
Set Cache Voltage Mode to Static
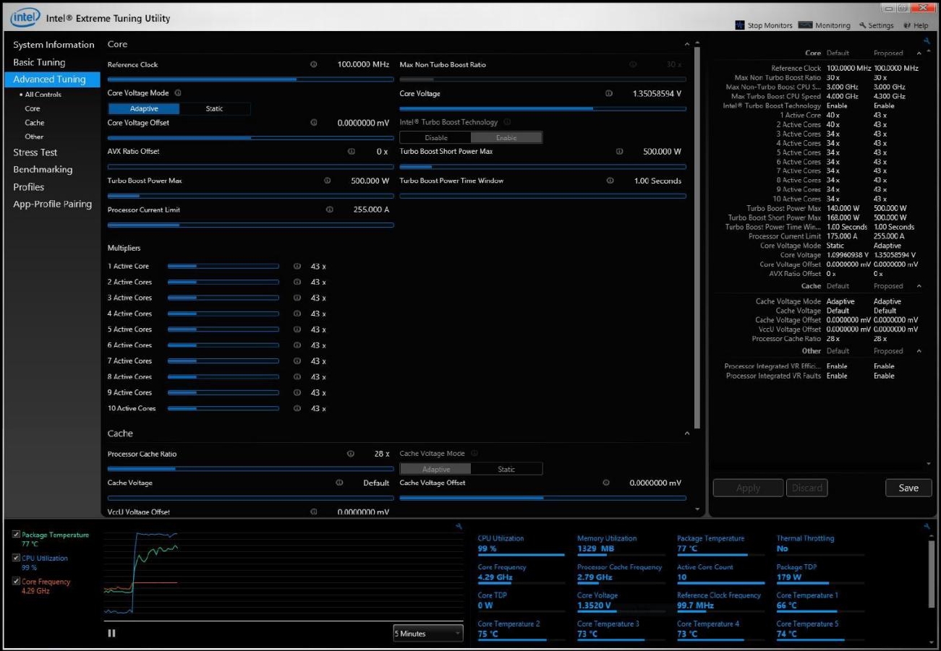(x=506, y=469)
